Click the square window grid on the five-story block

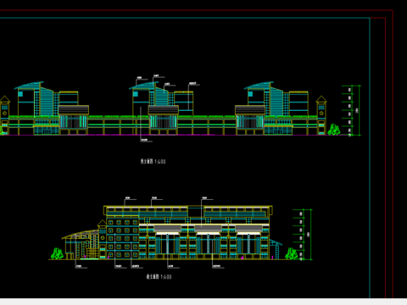(x=123, y=239)
